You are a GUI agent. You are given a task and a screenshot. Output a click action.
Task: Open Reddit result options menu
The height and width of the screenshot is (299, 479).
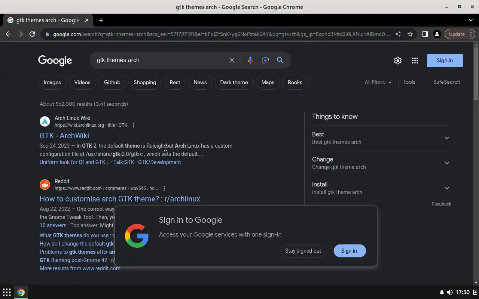coord(164,188)
